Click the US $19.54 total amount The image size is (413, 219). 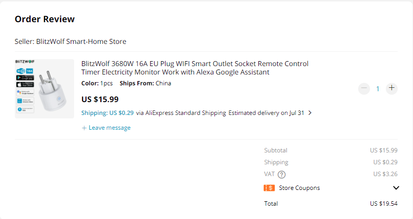tap(384, 204)
